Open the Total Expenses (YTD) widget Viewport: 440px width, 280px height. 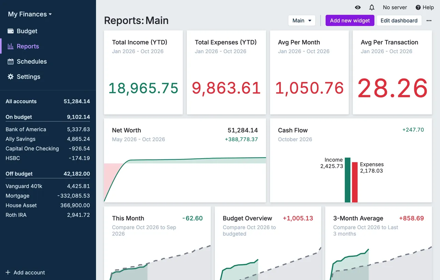click(226, 72)
